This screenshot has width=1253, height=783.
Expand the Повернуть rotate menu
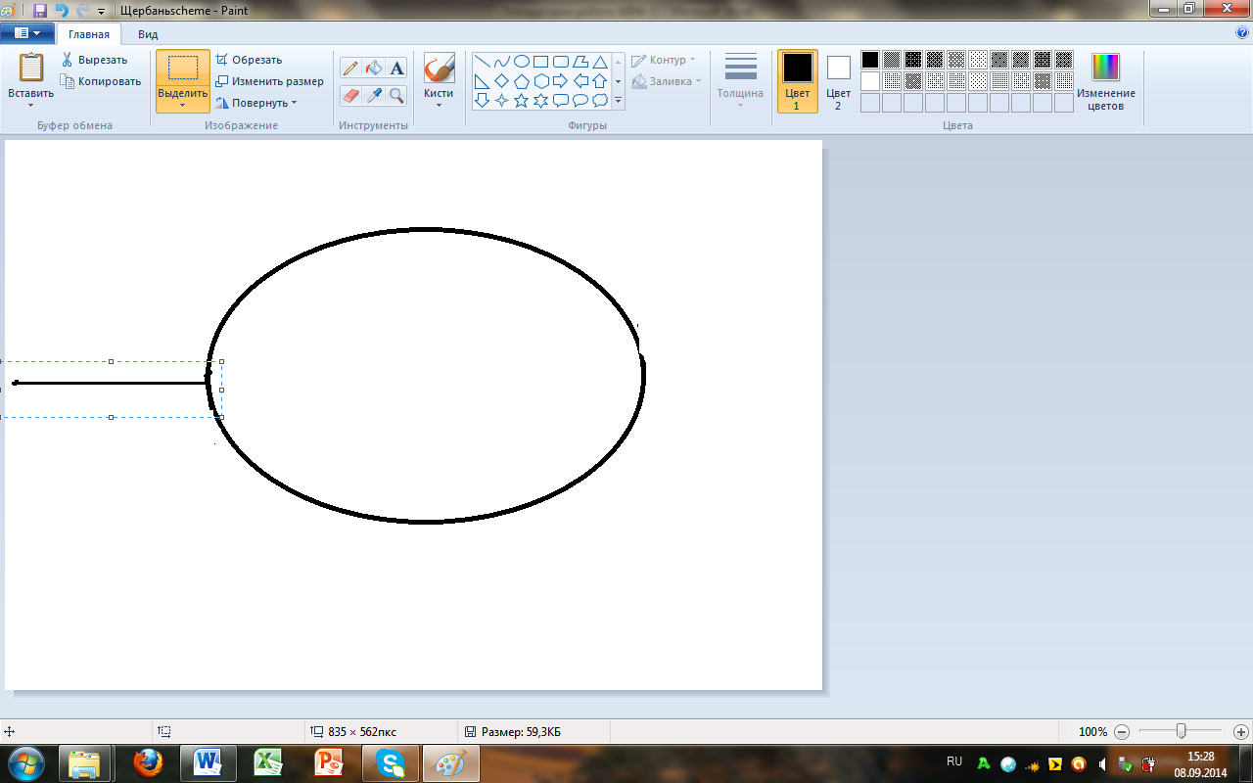tap(255, 103)
